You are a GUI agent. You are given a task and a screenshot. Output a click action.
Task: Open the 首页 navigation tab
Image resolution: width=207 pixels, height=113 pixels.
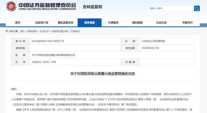pyautogui.click(x=18, y=23)
